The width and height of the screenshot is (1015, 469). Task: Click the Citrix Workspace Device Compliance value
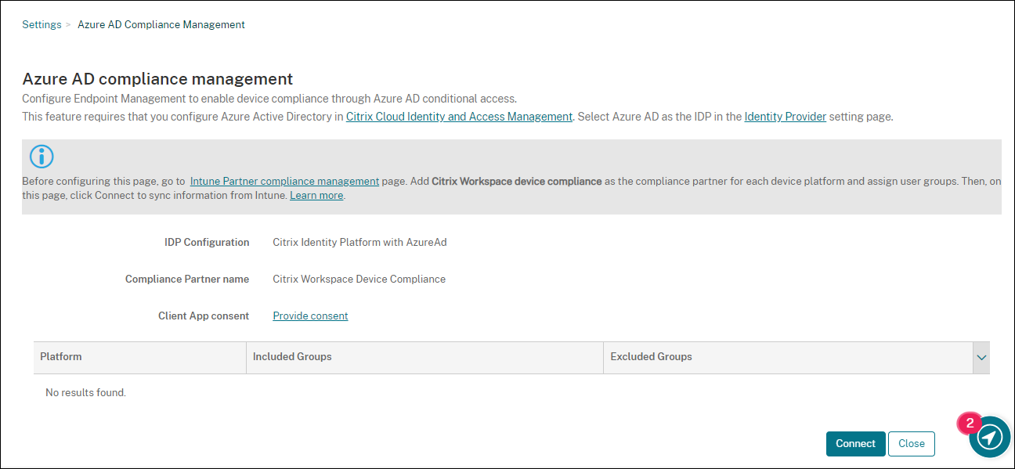tap(359, 280)
